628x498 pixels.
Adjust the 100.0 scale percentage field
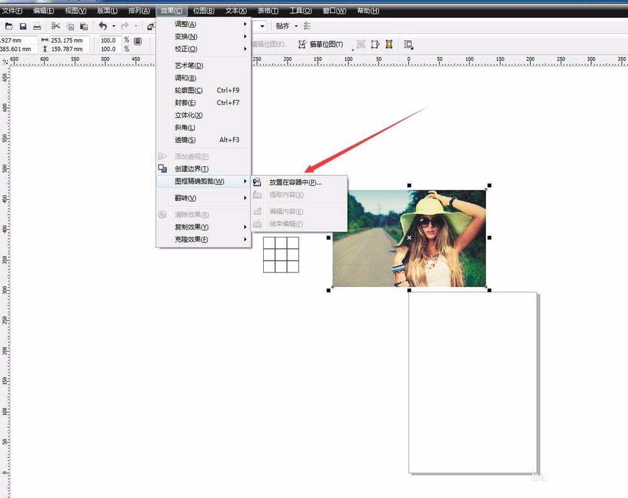tap(107, 40)
